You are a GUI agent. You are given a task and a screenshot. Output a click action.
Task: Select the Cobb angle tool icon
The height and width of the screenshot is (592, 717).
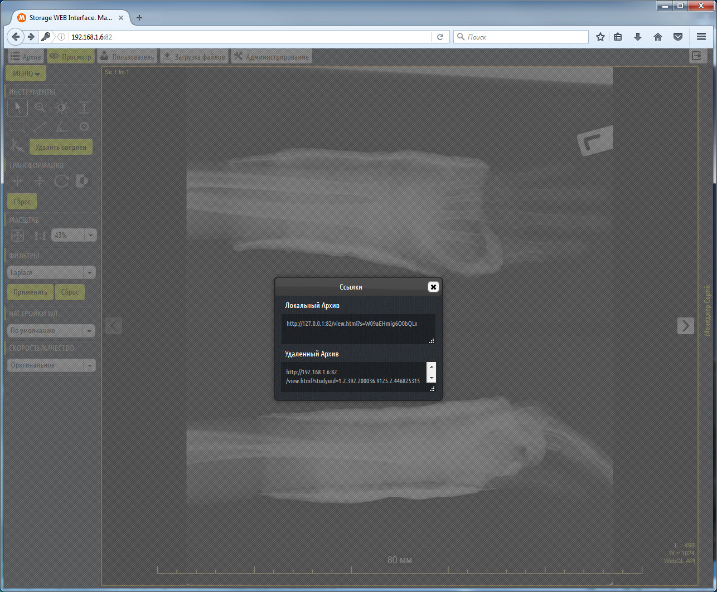tap(17, 146)
